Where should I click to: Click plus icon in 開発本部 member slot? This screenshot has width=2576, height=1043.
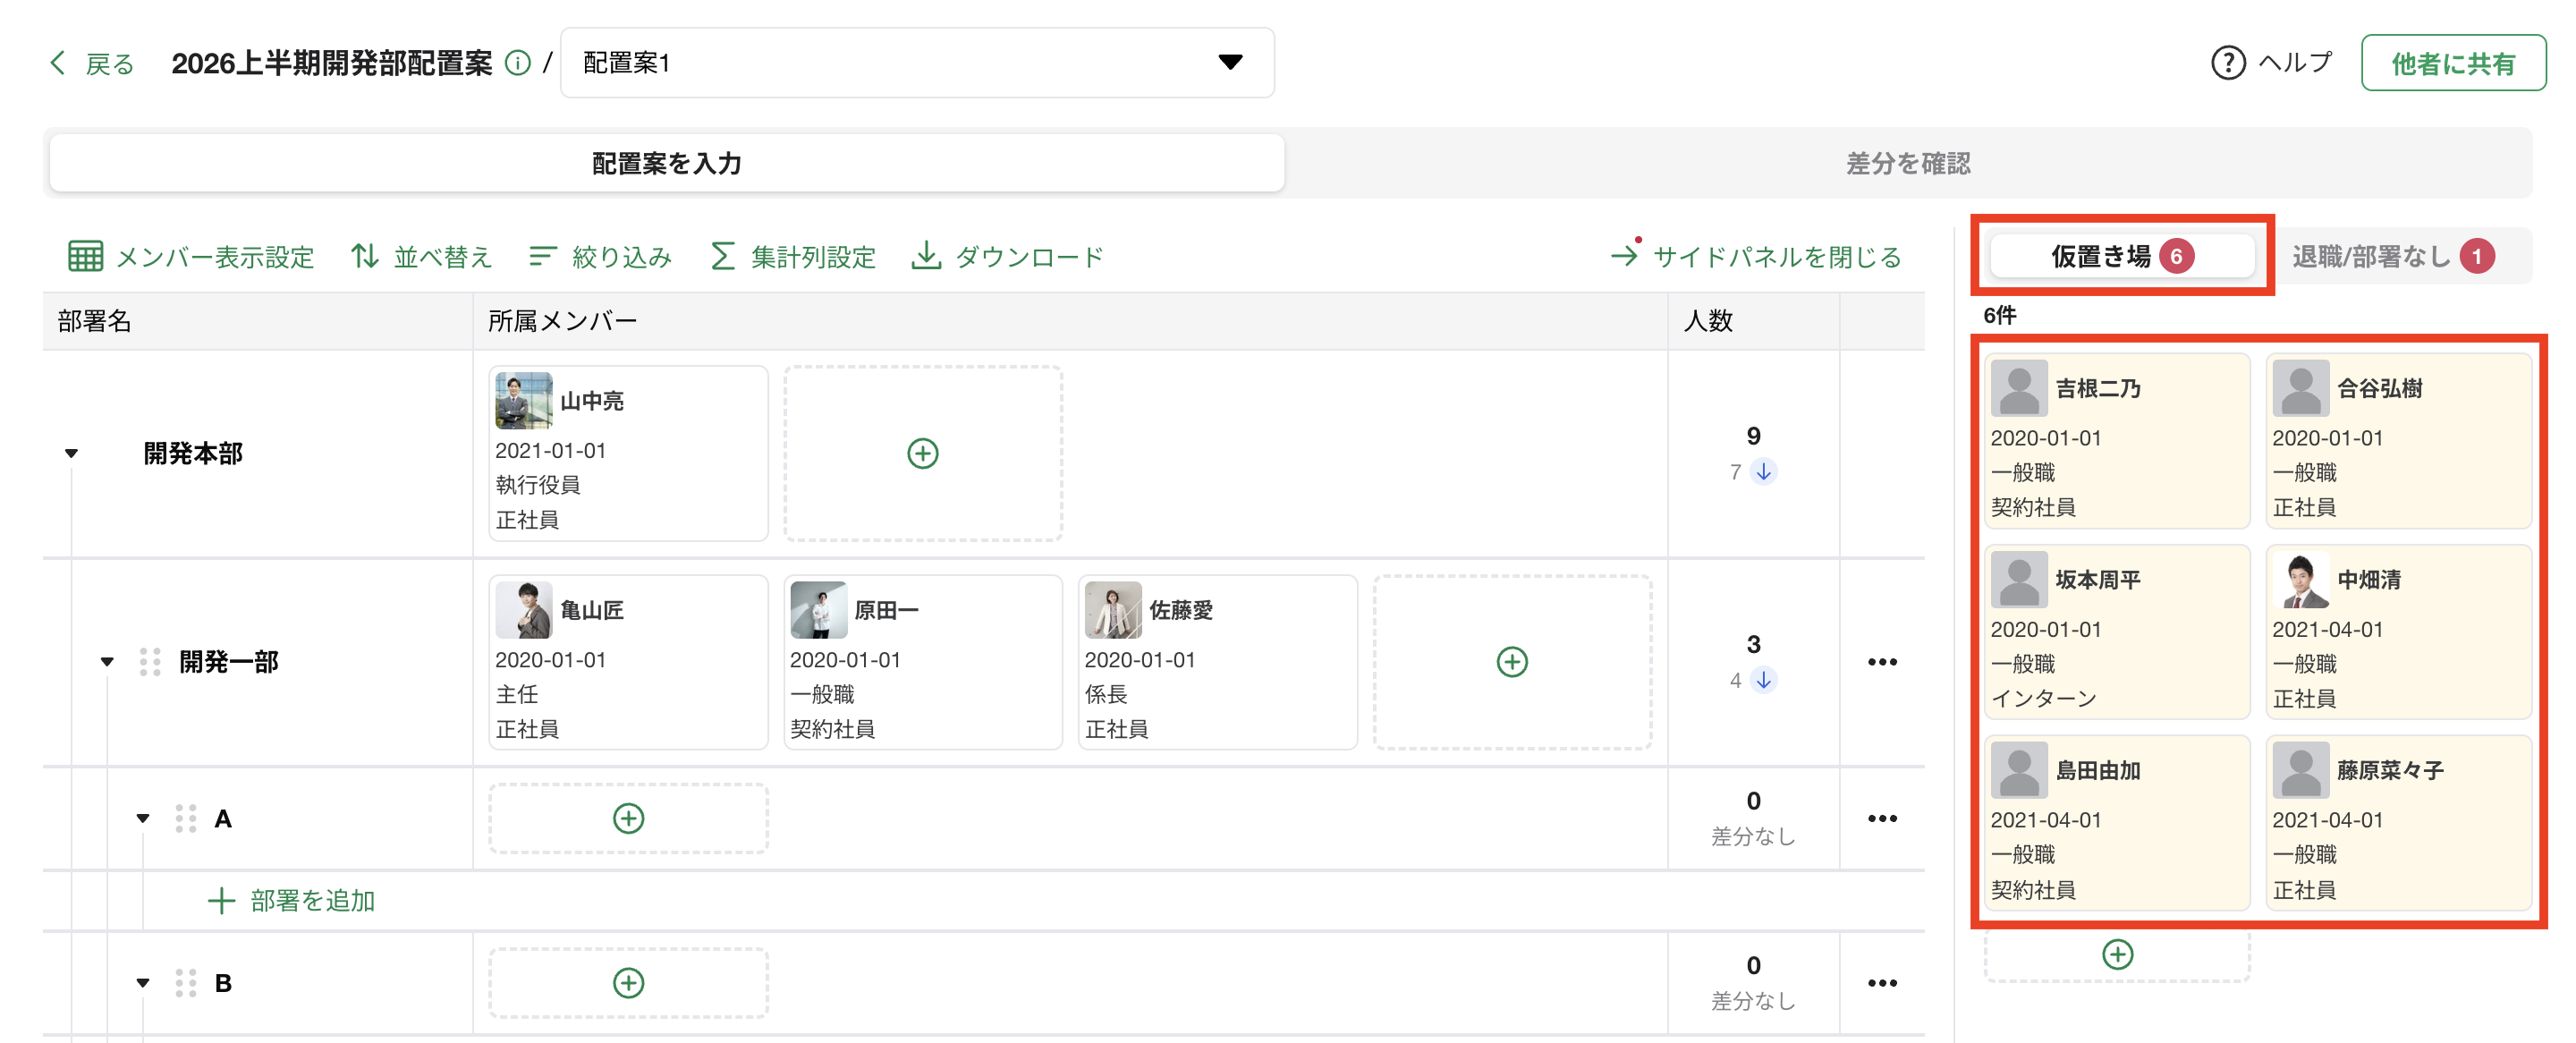click(922, 453)
